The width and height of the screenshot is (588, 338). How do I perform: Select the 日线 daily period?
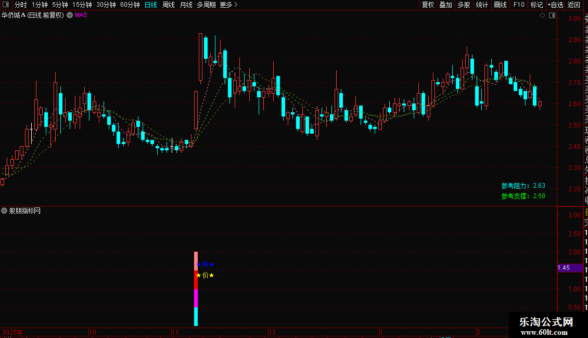coord(151,5)
